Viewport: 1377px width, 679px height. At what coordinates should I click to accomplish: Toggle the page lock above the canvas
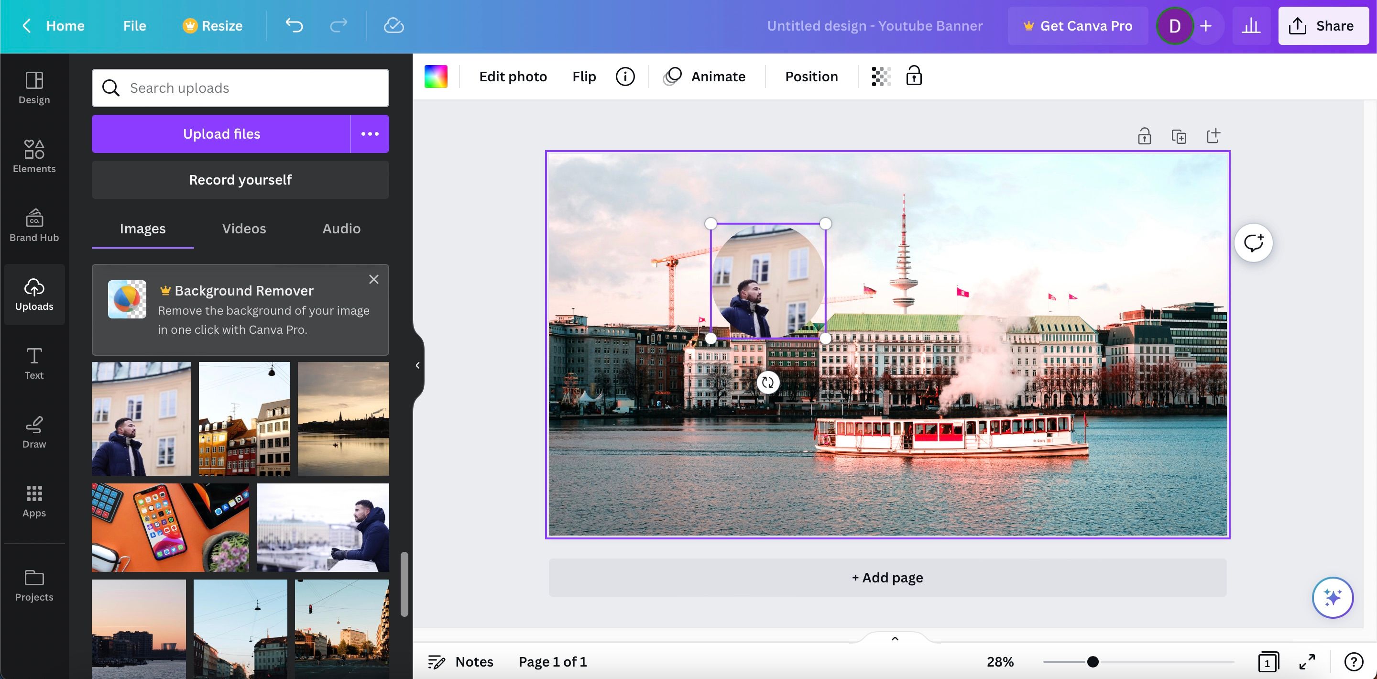1145,135
